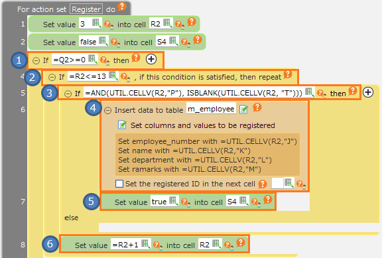Click 'Set employee_number with' line
This screenshot has height=258, width=382.
point(208,141)
